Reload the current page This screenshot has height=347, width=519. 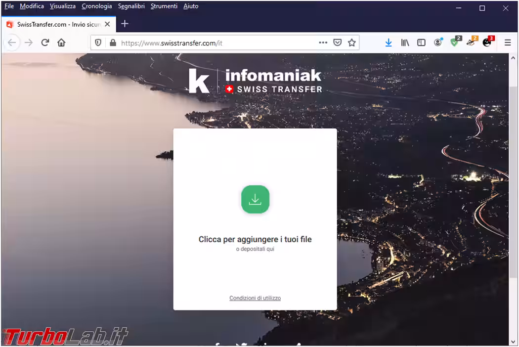tap(45, 43)
